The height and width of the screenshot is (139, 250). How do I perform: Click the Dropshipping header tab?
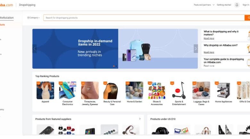pyautogui.click(x=27, y=5)
